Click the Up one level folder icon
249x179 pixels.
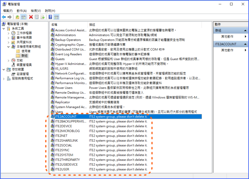click(17, 17)
